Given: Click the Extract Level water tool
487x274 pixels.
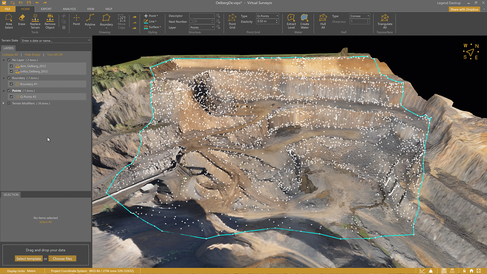Looking at the screenshot, I should (x=291, y=21).
